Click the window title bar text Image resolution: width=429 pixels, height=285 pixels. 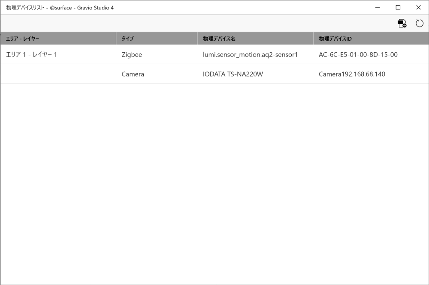pos(60,8)
